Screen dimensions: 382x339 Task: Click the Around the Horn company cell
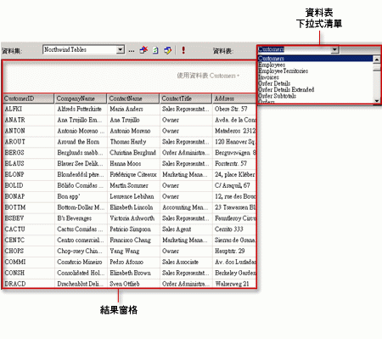(x=81, y=142)
